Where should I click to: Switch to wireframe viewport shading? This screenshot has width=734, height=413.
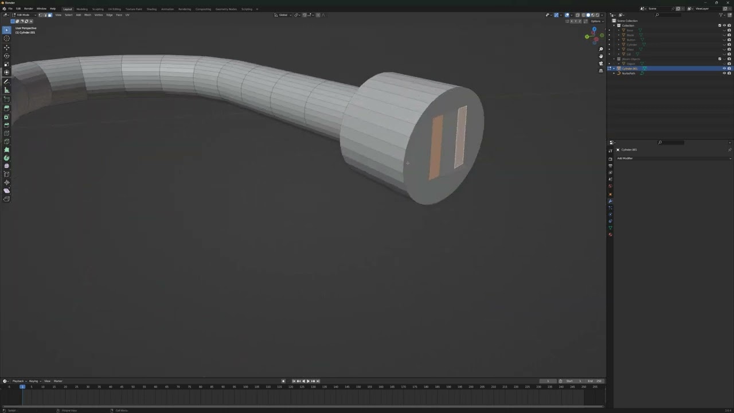583,15
